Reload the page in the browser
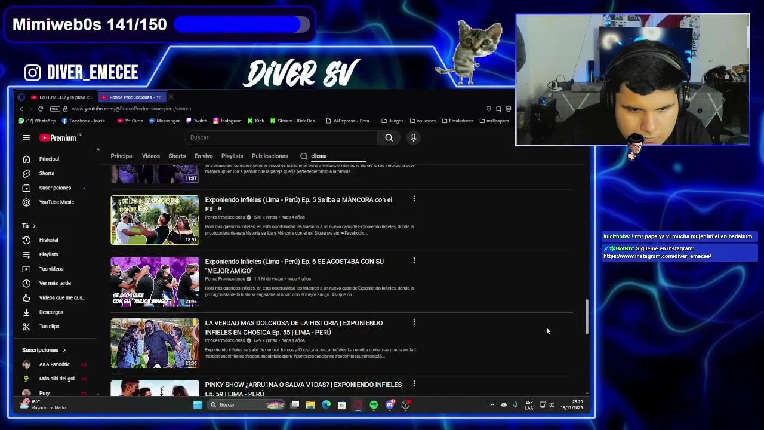The width and height of the screenshot is (764, 430). click(41, 109)
